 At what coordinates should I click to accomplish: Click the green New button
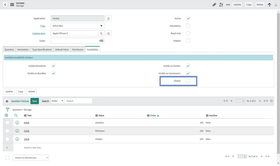point(35,101)
